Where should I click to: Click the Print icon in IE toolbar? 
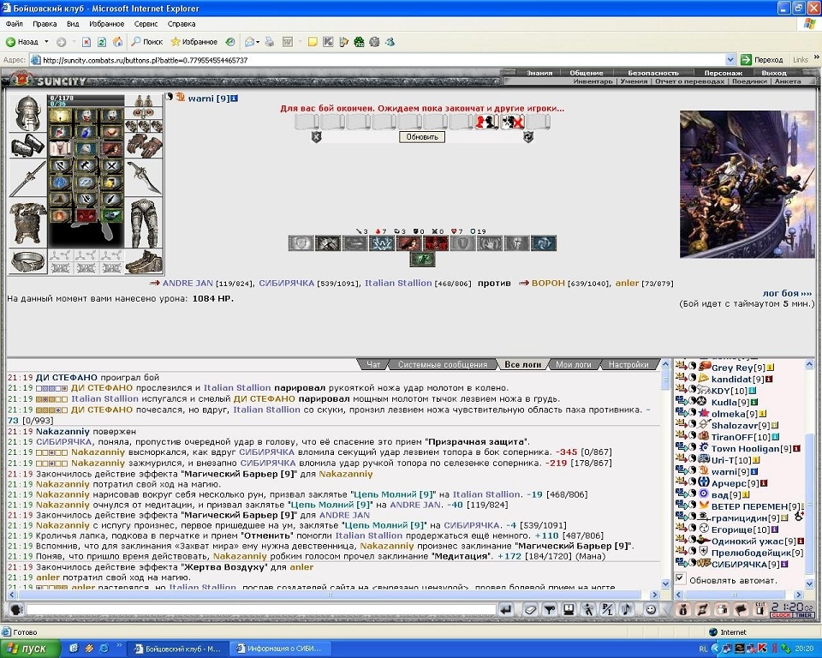pos(270,42)
